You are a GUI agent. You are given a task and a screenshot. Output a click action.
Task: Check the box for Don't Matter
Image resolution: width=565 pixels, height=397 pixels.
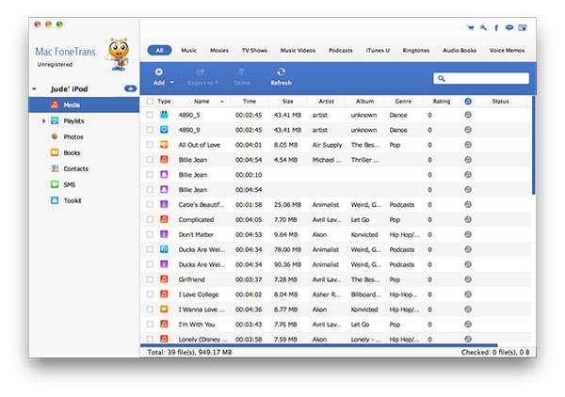[150, 234]
